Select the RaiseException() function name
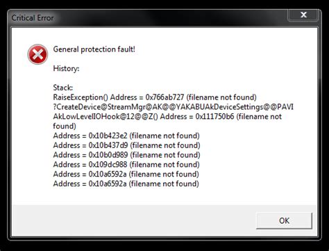 point(81,97)
